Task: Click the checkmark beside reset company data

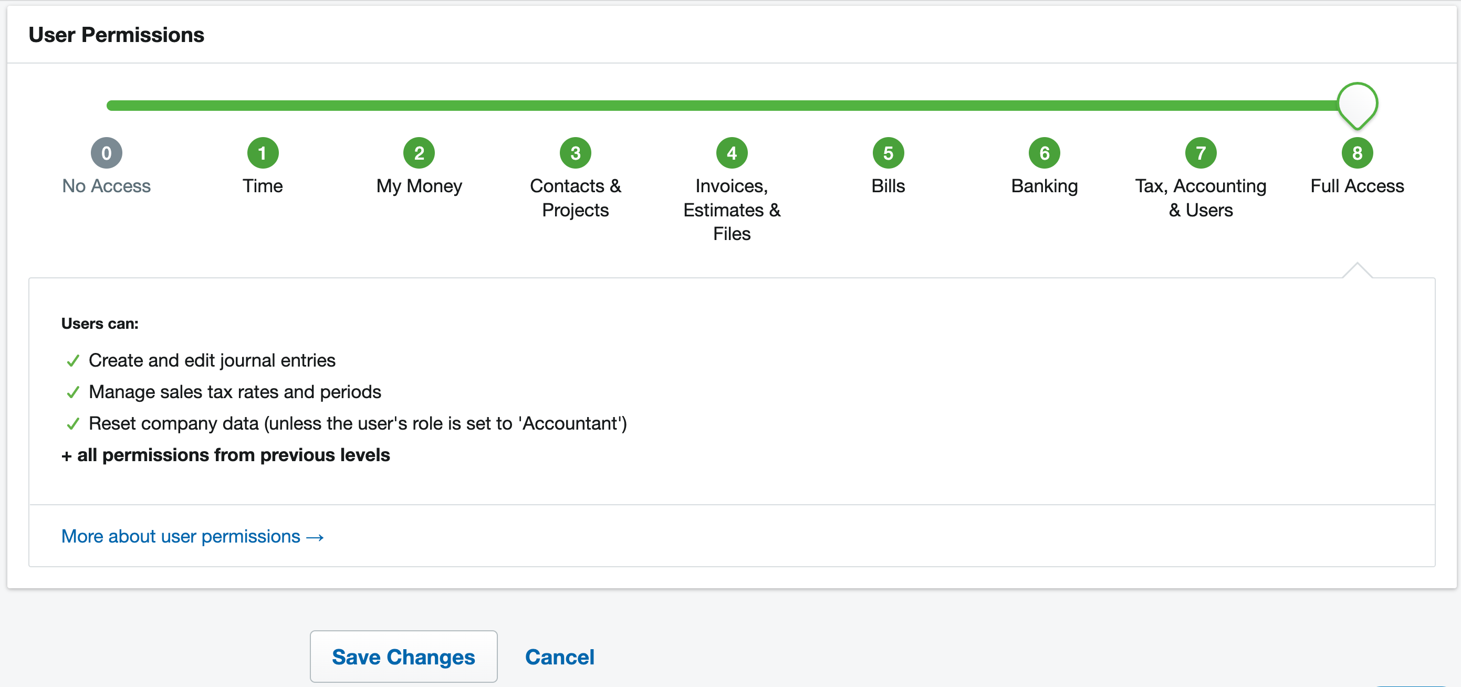Action: pyautogui.click(x=73, y=424)
